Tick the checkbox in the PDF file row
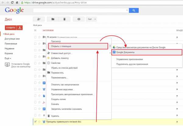Viewport: 183px width, 126px height. (35, 102)
